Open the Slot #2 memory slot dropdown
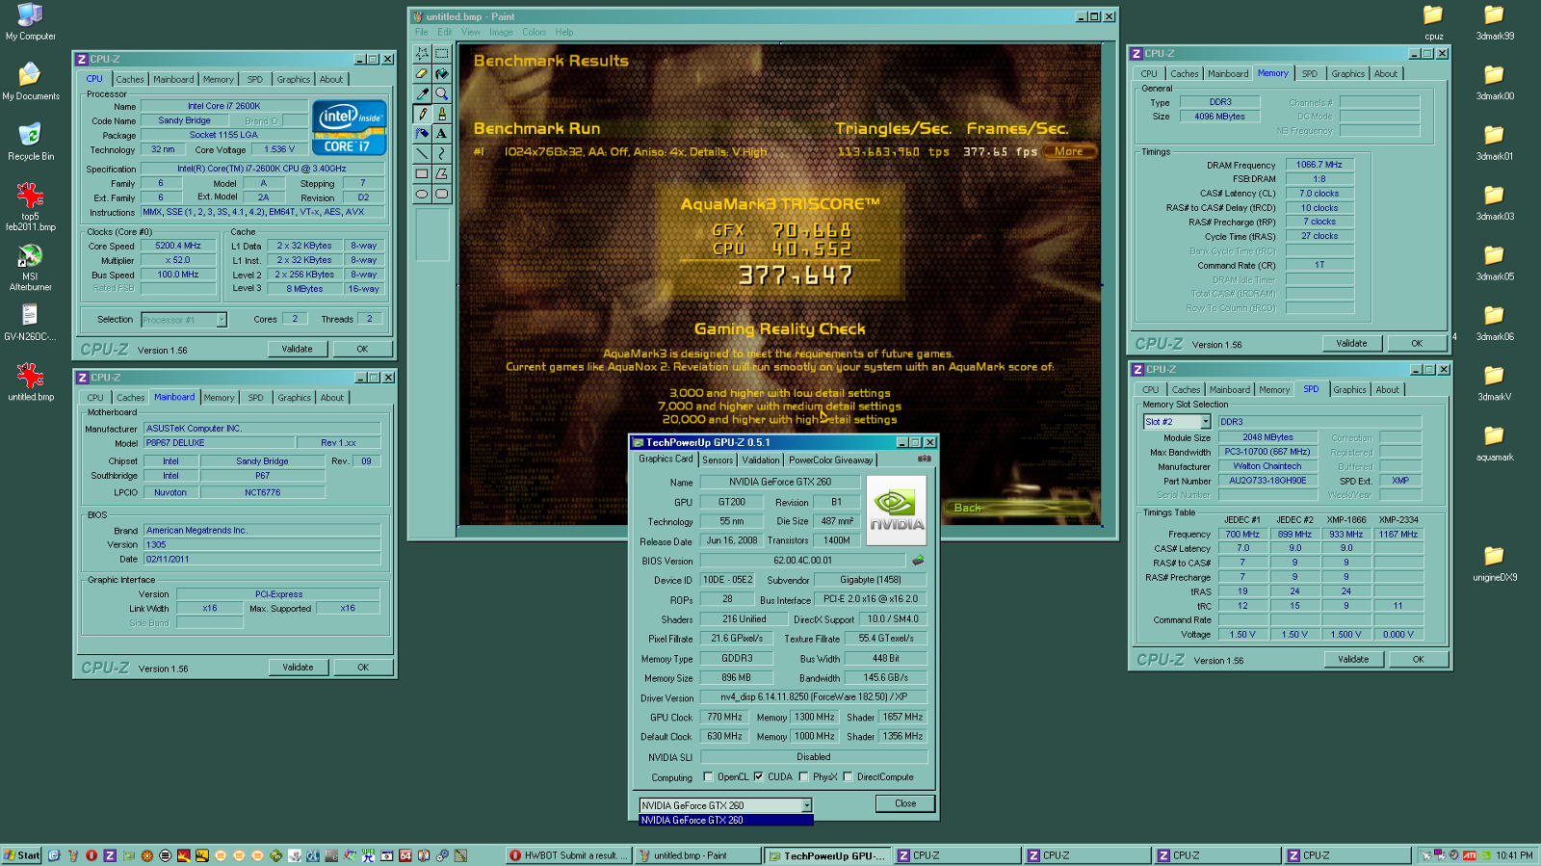This screenshot has height=866, width=1541. pyautogui.click(x=1205, y=422)
